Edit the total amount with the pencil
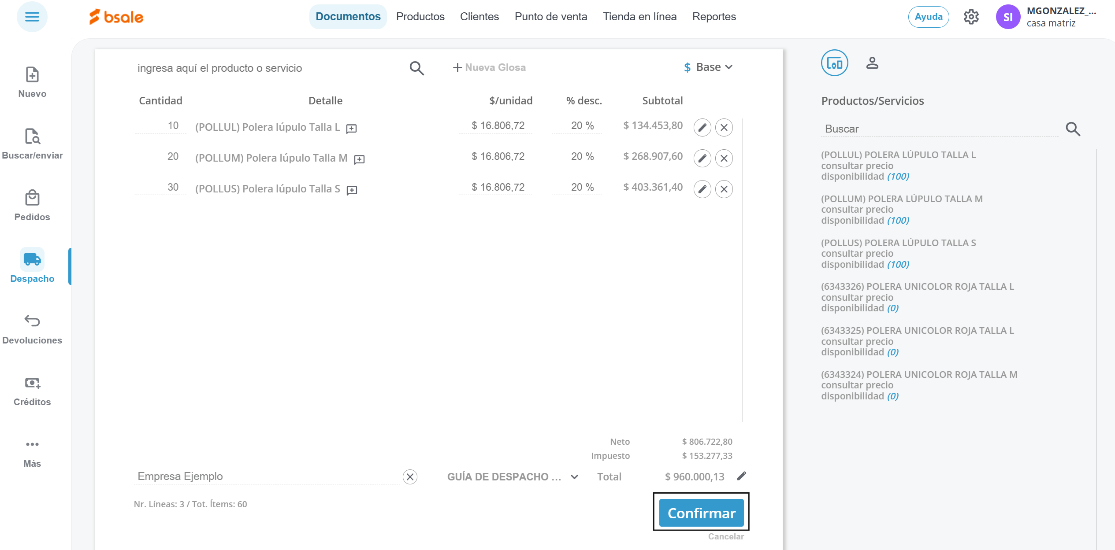The width and height of the screenshot is (1115, 550). click(x=742, y=476)
